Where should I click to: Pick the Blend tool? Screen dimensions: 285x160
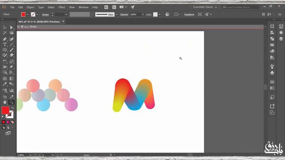pyautogui.click(x=12, y=84)
